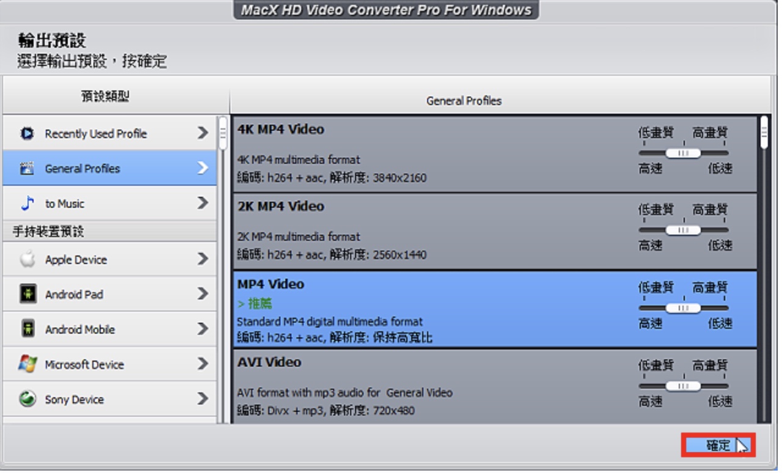This screenshot has height=473, width=782.
Task: Select the 2K MP4 Video profile
Action: click(x=495, y=231)
